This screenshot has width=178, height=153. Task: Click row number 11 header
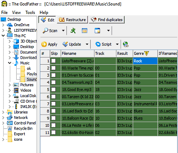45,132
